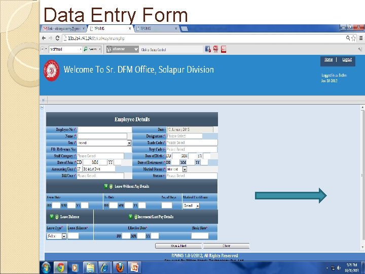The height and width of the screenshot is (274, 365).
Task: Click the Leave Without Pay To Date MM field
Action: [x=128, y=205]
